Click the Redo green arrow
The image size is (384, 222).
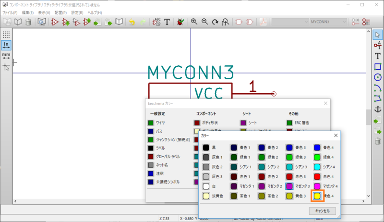(143, 22)
